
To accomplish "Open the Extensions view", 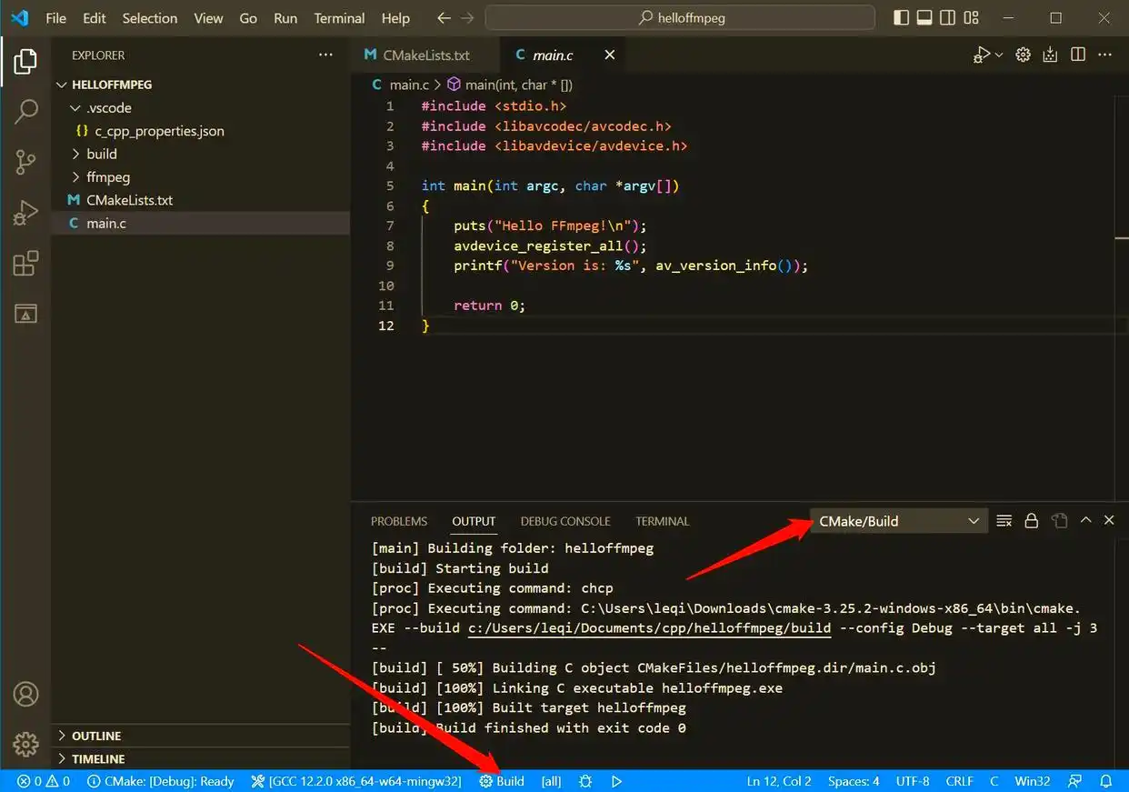I will (25, 264).
